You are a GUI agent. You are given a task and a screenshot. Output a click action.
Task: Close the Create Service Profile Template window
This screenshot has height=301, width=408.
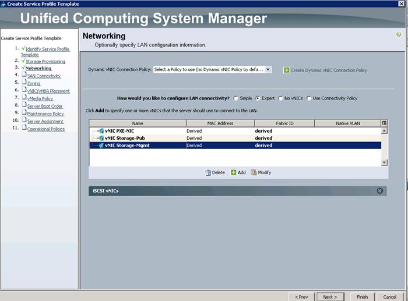tap(402, 3)
